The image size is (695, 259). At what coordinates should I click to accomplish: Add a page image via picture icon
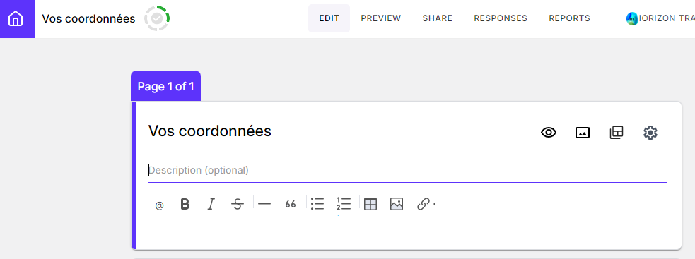583,133
